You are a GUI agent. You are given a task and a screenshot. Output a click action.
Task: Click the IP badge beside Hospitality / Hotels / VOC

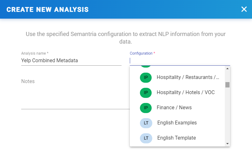146,93
